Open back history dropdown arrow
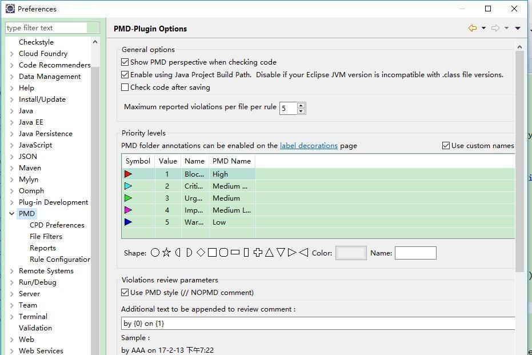 [483, 28]
